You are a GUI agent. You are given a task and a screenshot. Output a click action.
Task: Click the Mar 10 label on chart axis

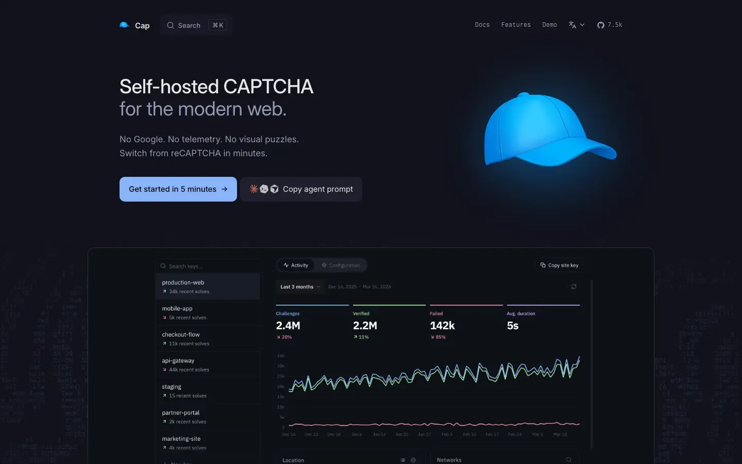[560, 435]
